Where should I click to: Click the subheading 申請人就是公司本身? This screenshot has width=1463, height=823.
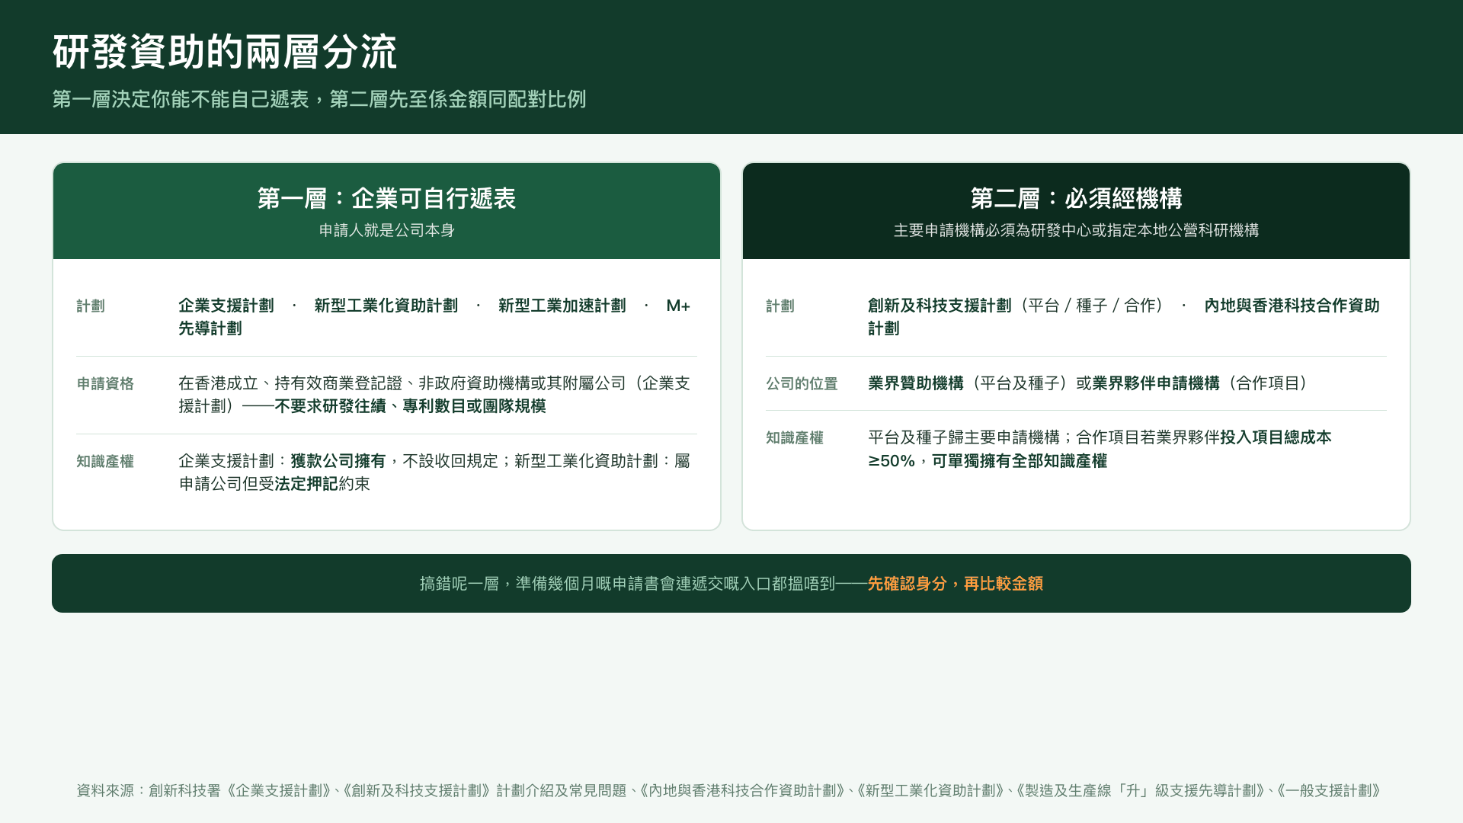click(x=386, y=230)
